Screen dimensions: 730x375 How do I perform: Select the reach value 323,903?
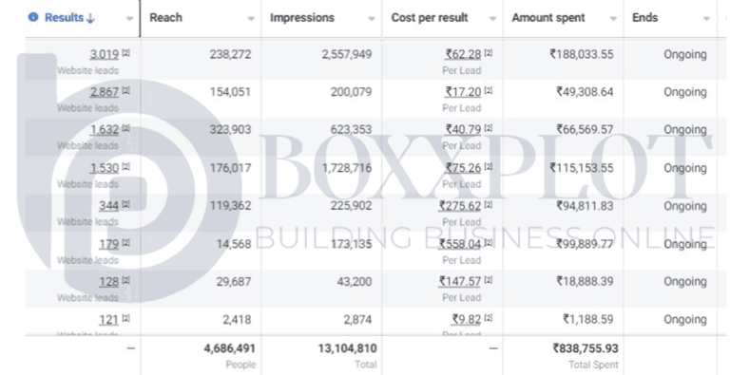230,130
